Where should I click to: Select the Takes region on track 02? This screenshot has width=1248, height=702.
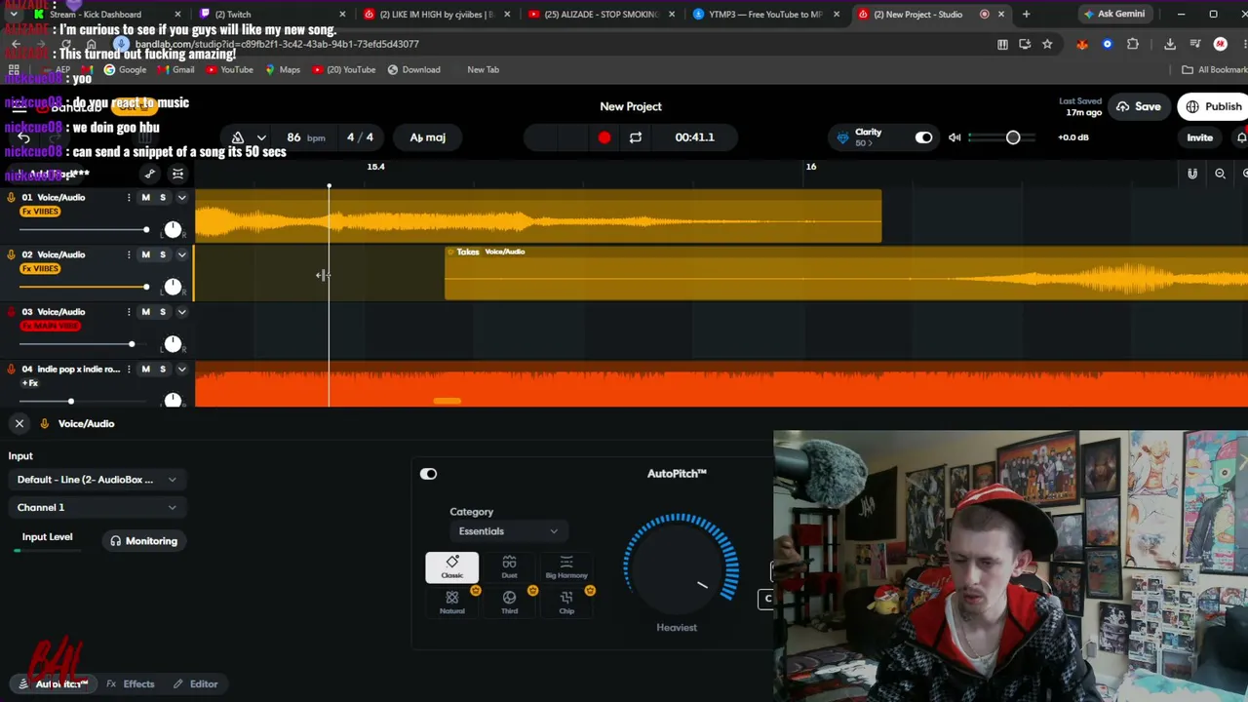[845, 274]
